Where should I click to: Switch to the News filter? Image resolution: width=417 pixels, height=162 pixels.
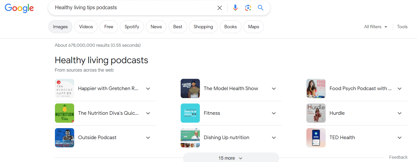click(x=156, y=27)
